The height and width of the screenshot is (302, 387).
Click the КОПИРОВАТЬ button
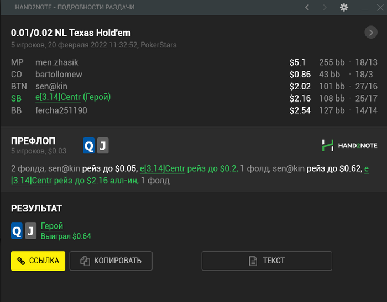point(111,261)
